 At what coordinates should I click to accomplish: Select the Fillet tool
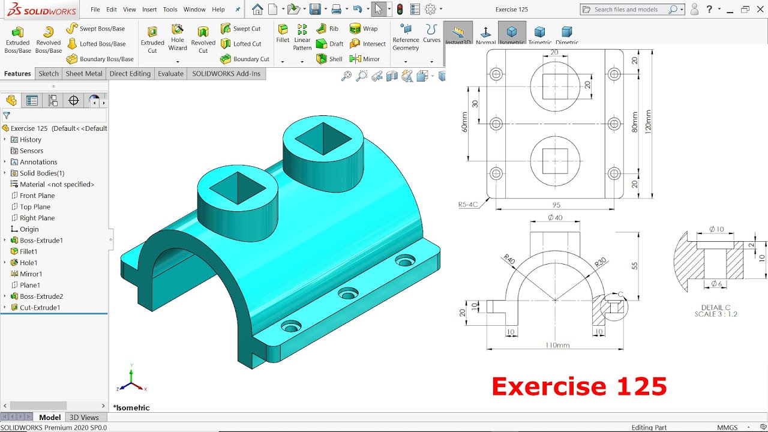click(x=283, y=34)
